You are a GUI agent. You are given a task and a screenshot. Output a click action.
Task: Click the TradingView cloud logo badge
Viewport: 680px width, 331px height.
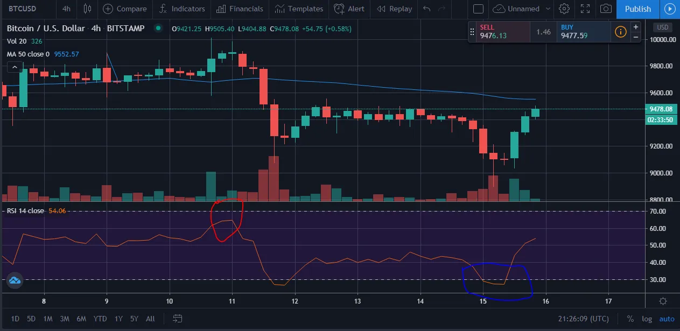point(15,280)
